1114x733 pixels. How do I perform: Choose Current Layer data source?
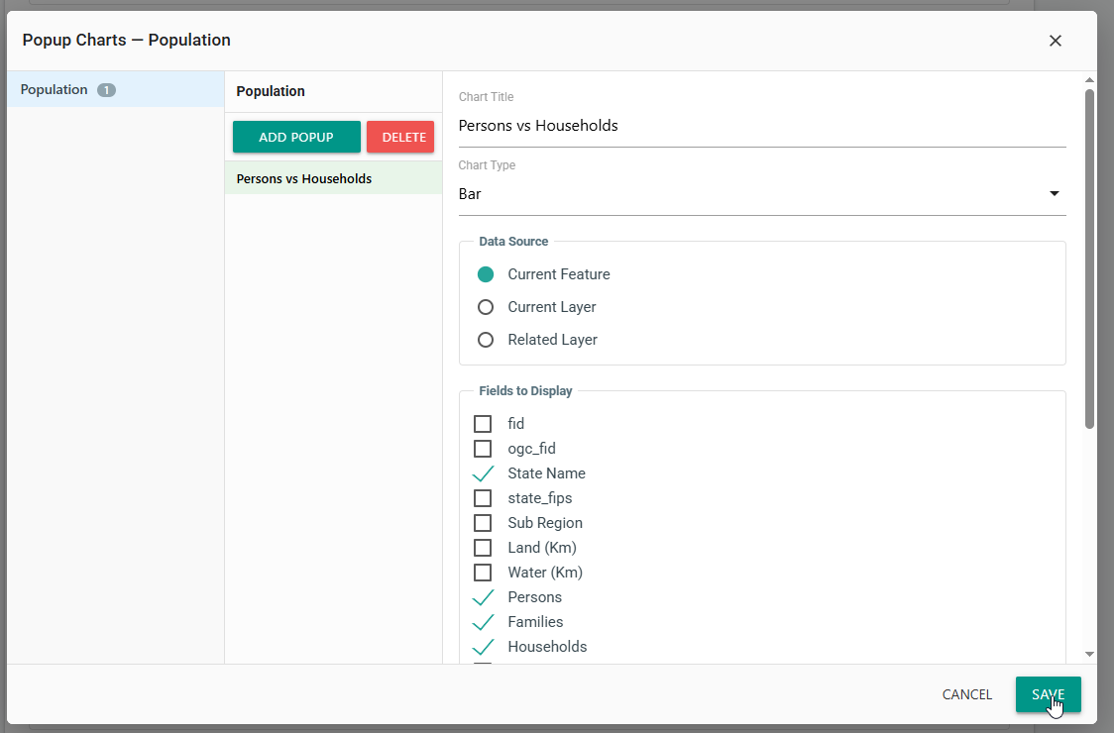486,307
